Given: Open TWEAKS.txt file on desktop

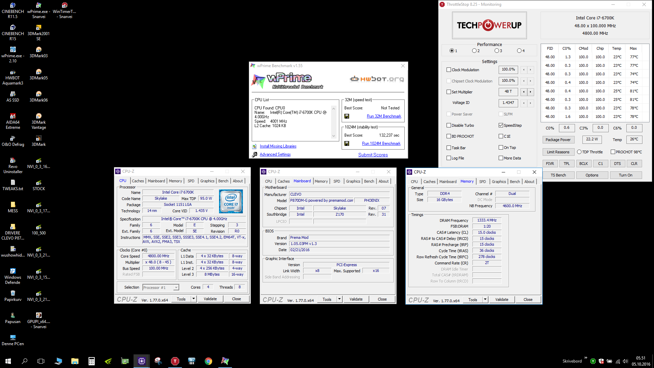Looking at the screenshot, I should tap(13, 185).
